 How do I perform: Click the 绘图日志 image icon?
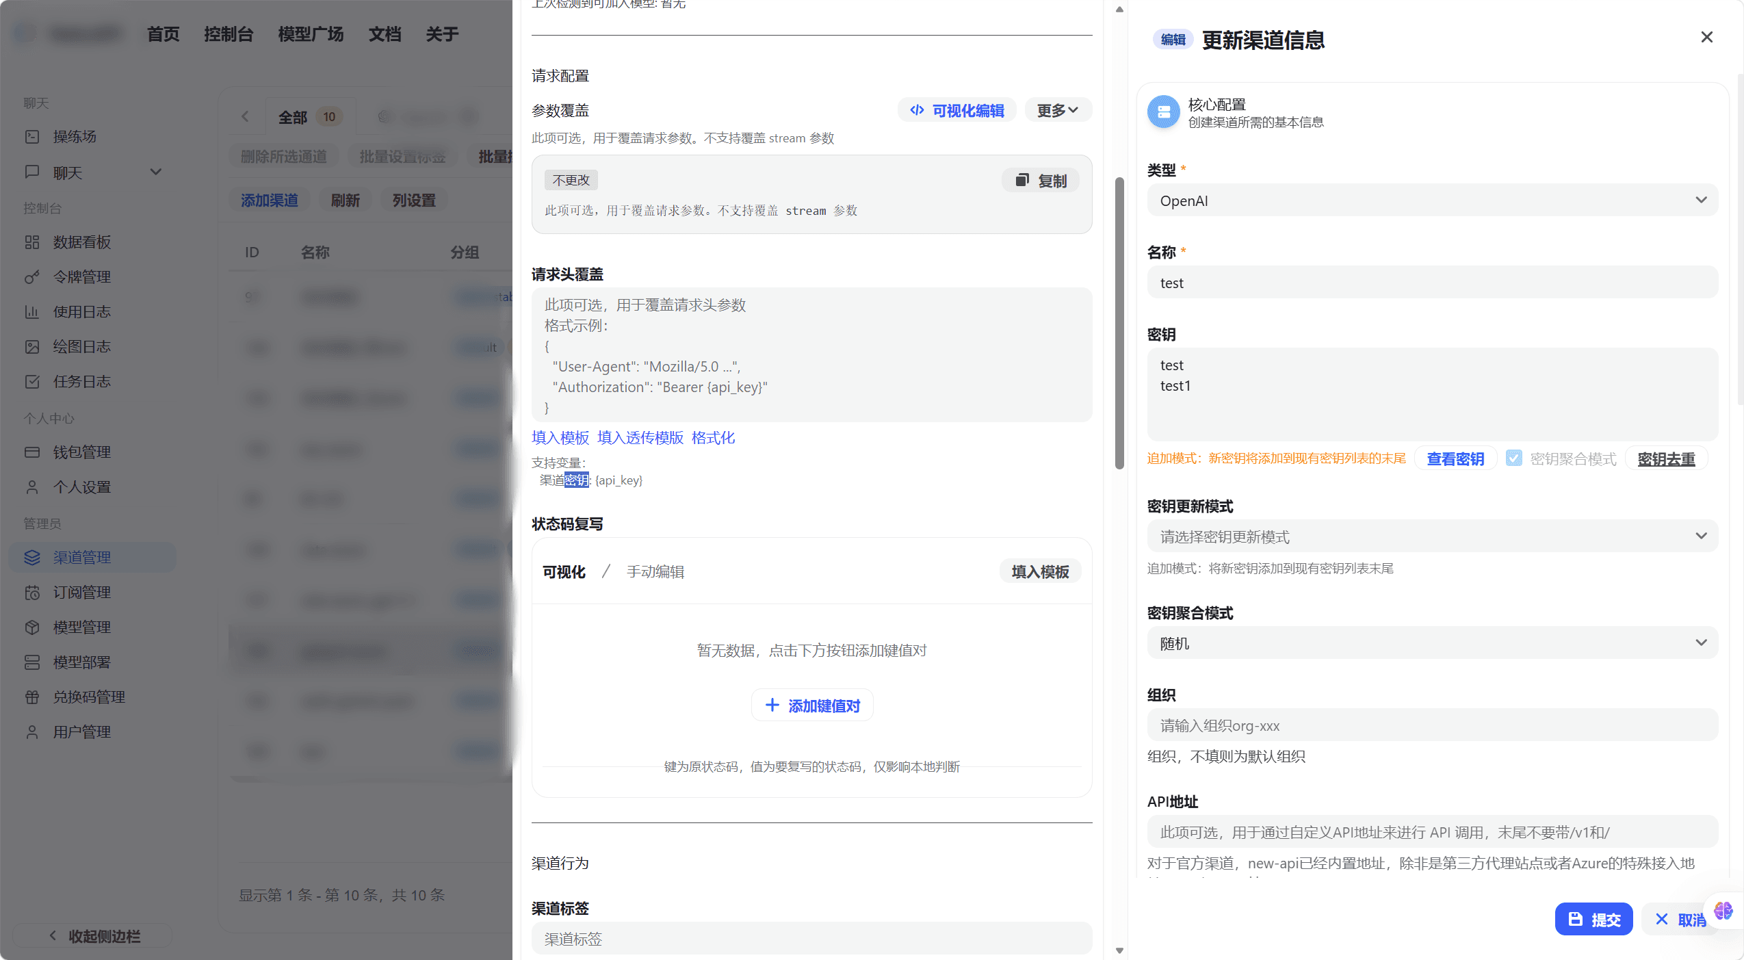pos(33,347)
